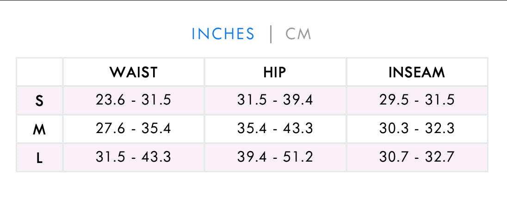Click the HIP column header

click(x=275, y=72)
